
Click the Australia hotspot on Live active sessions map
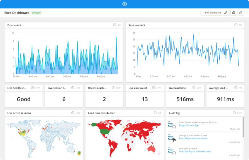pos(79,153)
